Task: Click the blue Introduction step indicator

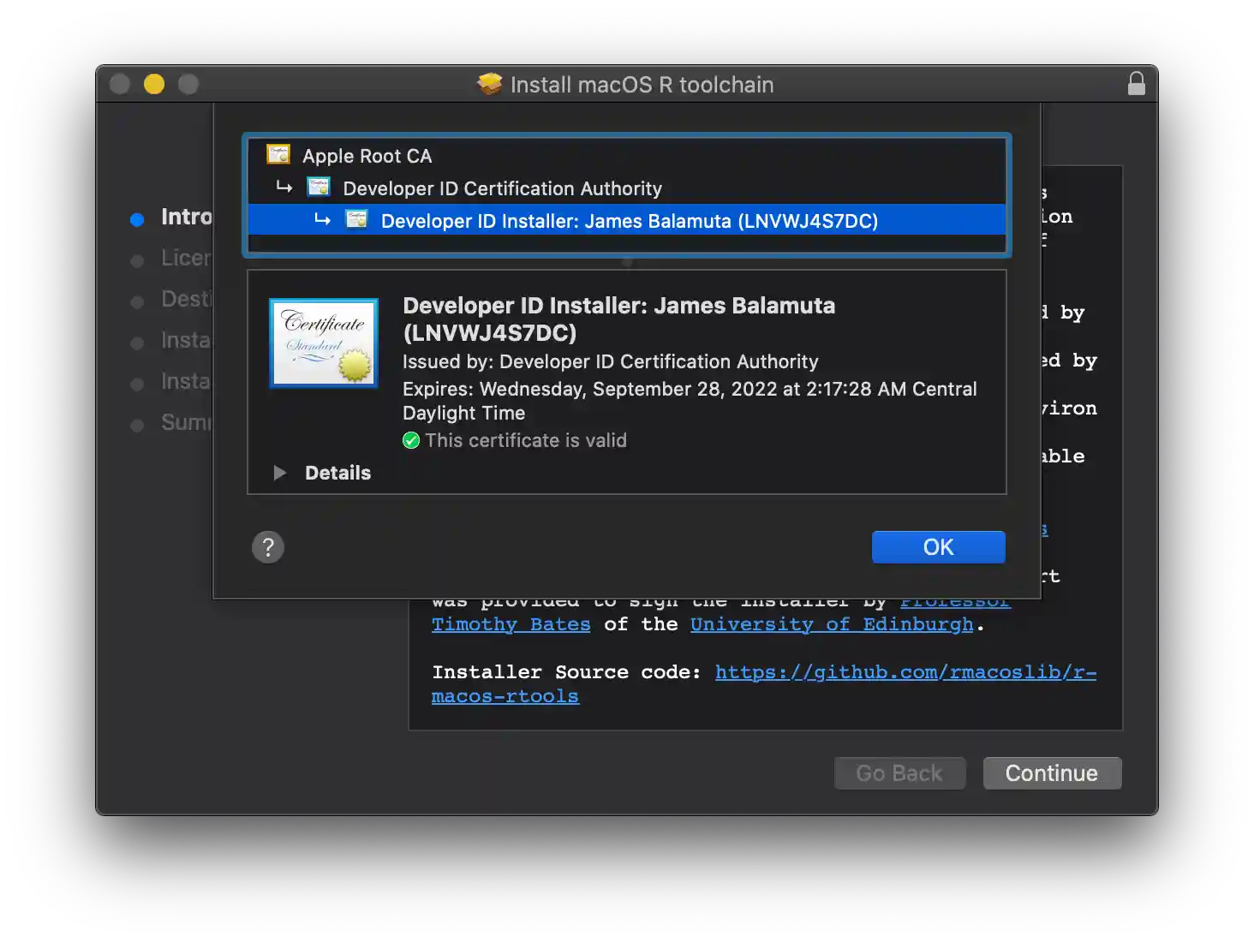Action: click(x=137, y=219)
